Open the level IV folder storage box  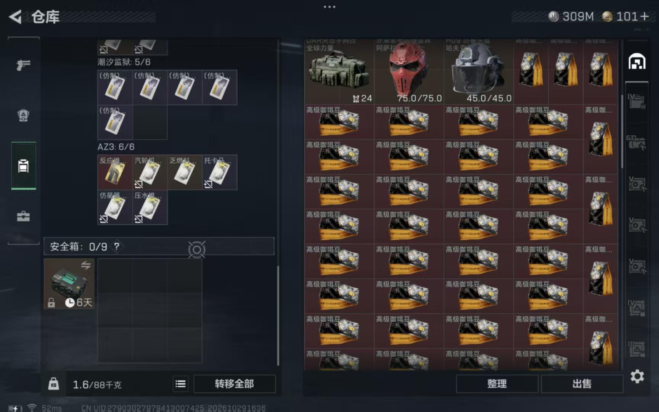point(636,101)
